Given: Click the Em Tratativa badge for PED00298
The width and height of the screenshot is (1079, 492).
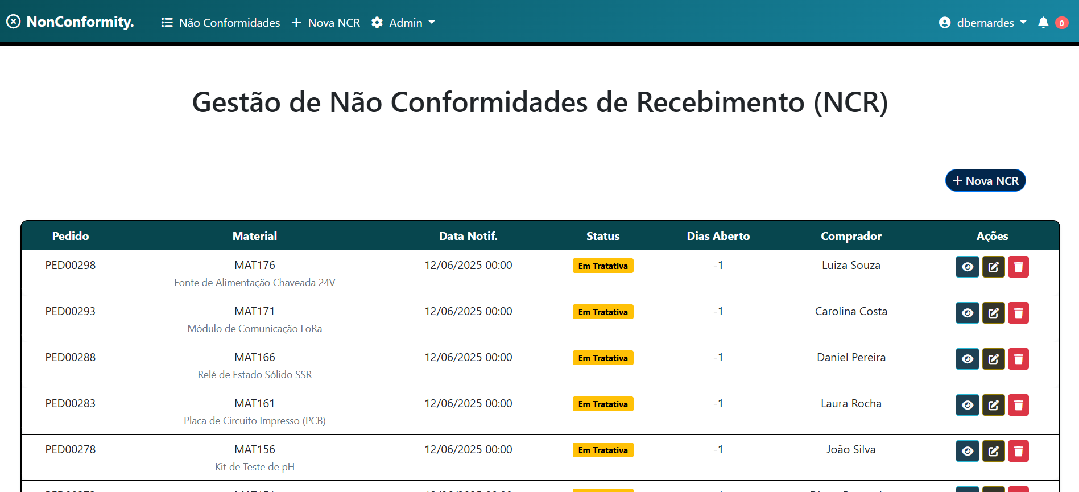Looking at the screenshot, I should [603, 266].
